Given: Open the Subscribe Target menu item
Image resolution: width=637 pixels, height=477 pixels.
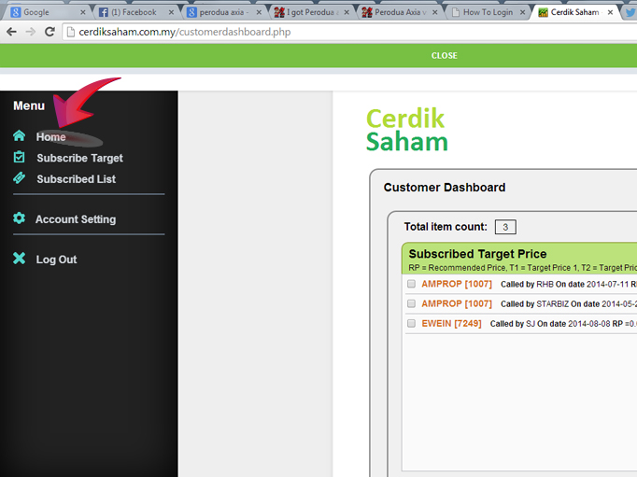Looking at the screenshot, I should click(79, 158).
